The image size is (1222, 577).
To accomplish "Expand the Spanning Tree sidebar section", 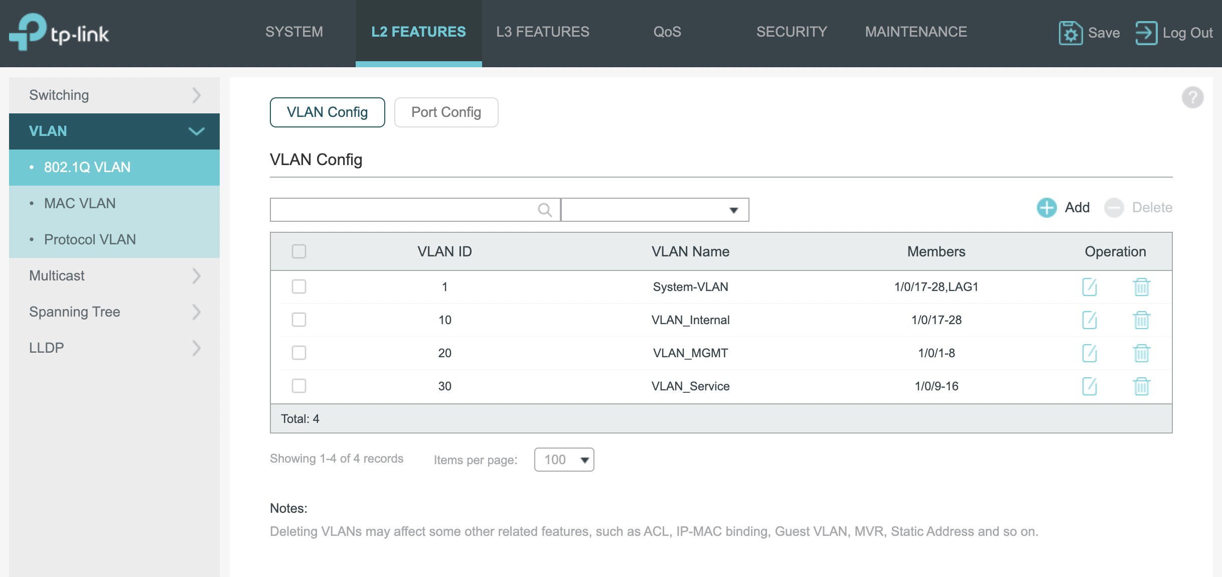I will pos(114,312).
